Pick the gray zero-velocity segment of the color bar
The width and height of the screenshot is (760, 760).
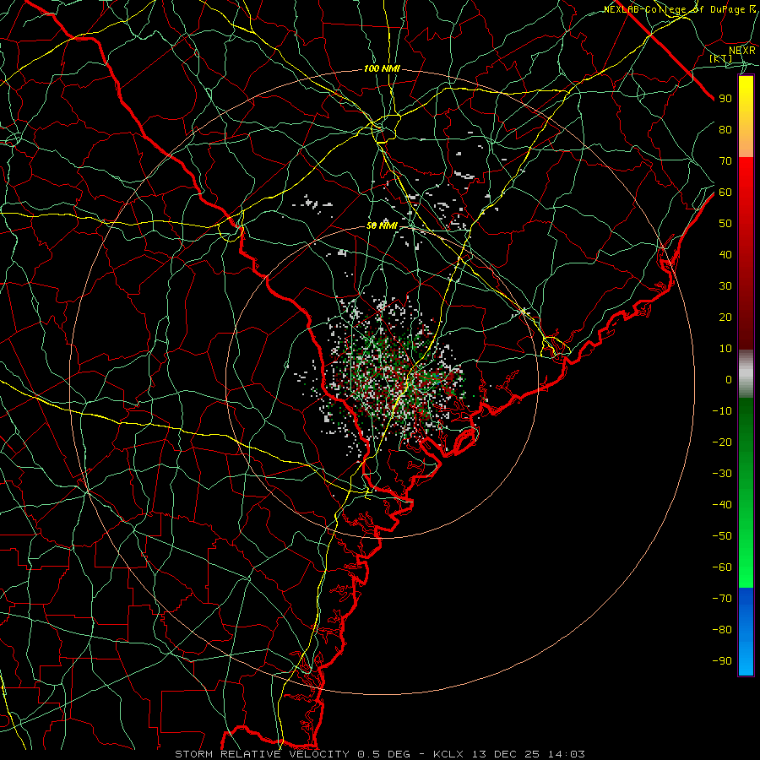[x=746, y=374]
